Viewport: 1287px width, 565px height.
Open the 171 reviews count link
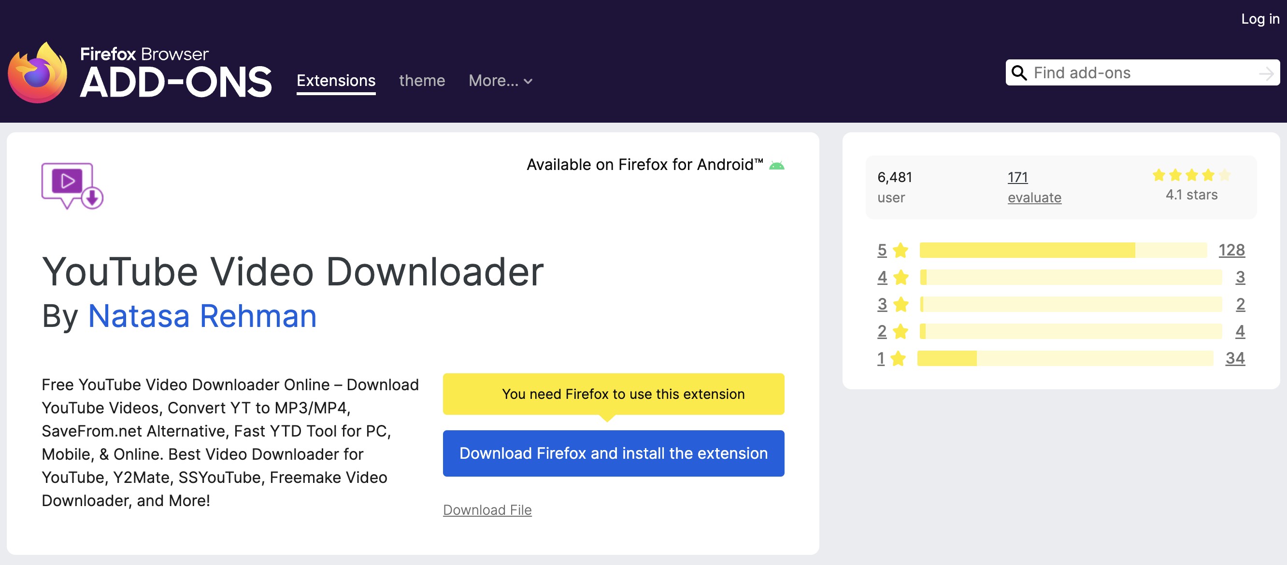[x=1017, y=177]
